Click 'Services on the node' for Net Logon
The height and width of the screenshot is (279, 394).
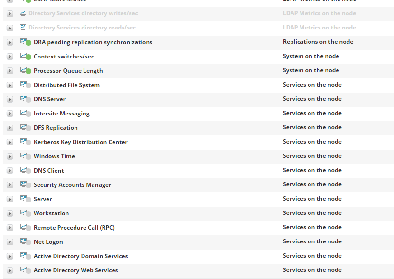(312, 241)
